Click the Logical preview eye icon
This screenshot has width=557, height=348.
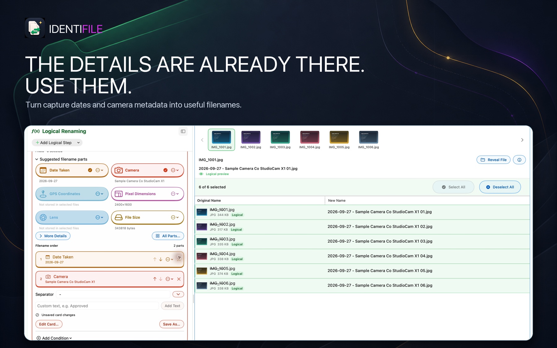(201, 174)
